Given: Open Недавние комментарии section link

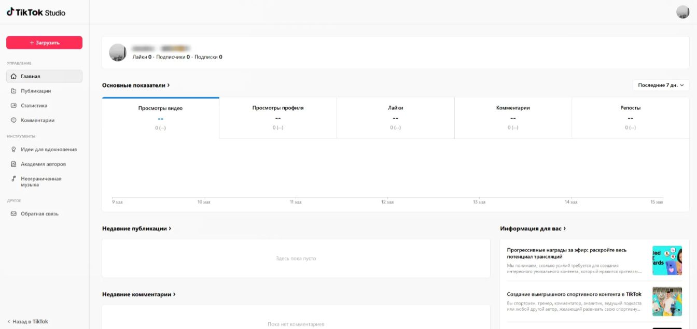Looking at the screenshot, I should (x=139, y=294).
